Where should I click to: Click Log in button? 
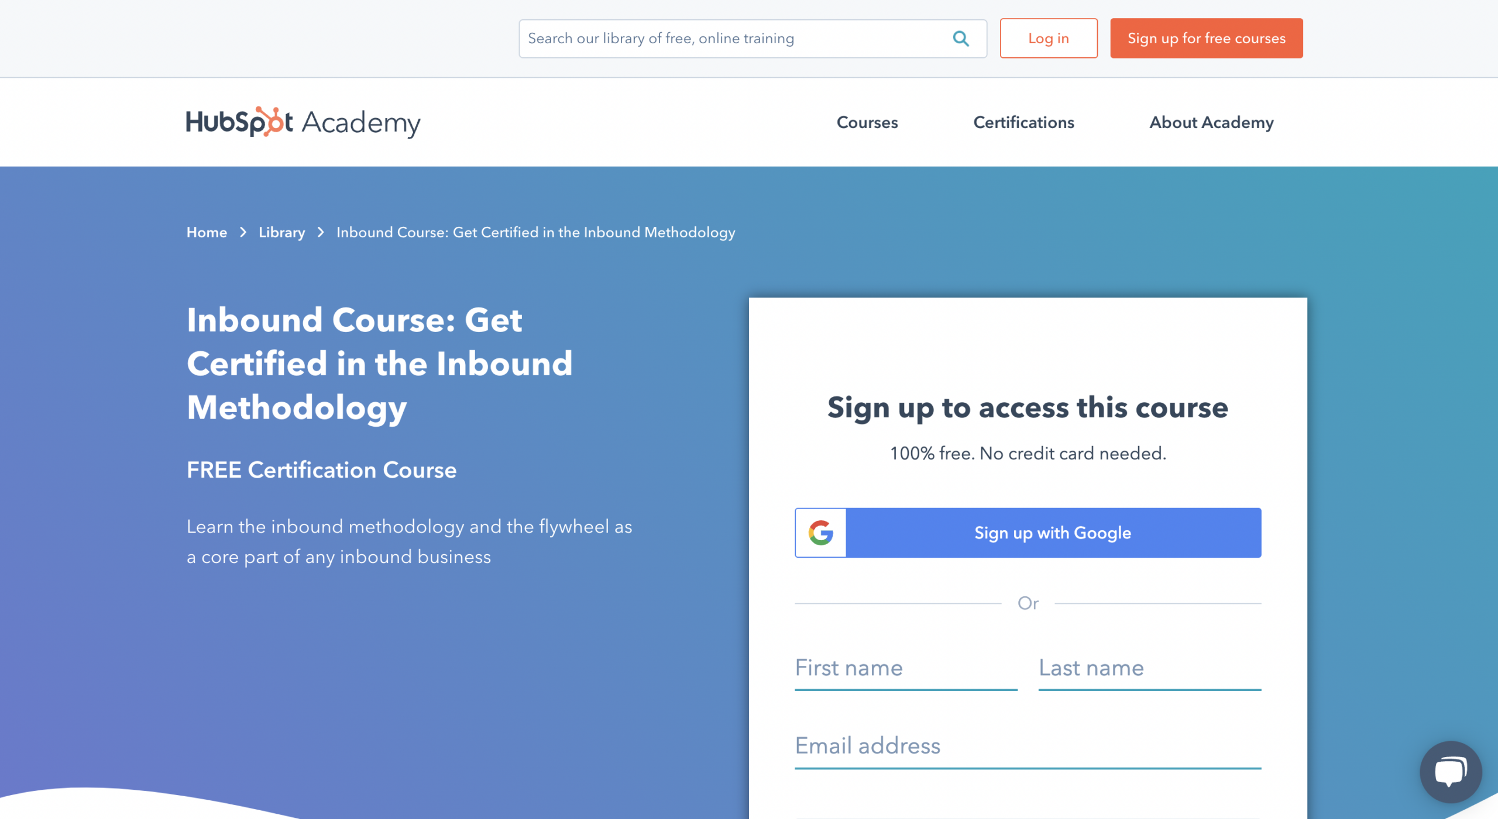tap(1049, 37)
